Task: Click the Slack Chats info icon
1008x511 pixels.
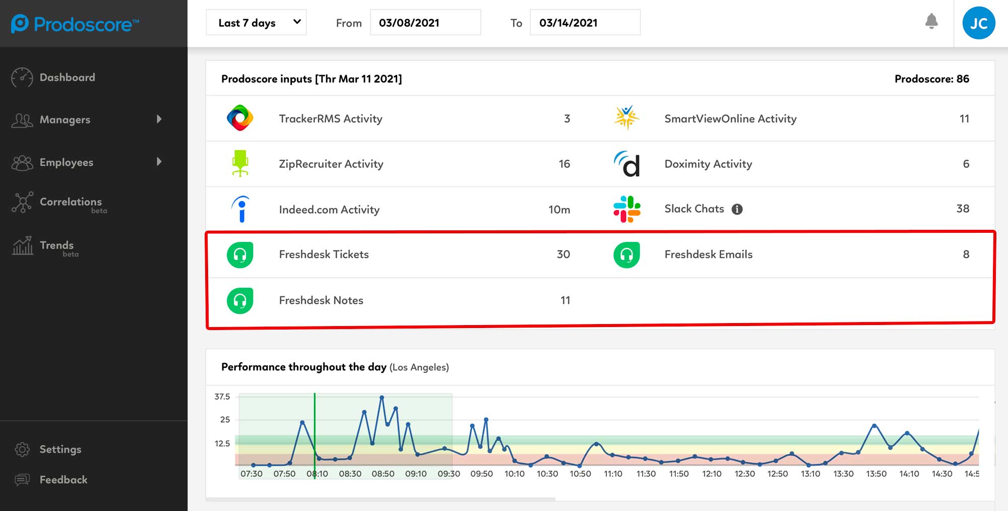Action: click(737, 209)
